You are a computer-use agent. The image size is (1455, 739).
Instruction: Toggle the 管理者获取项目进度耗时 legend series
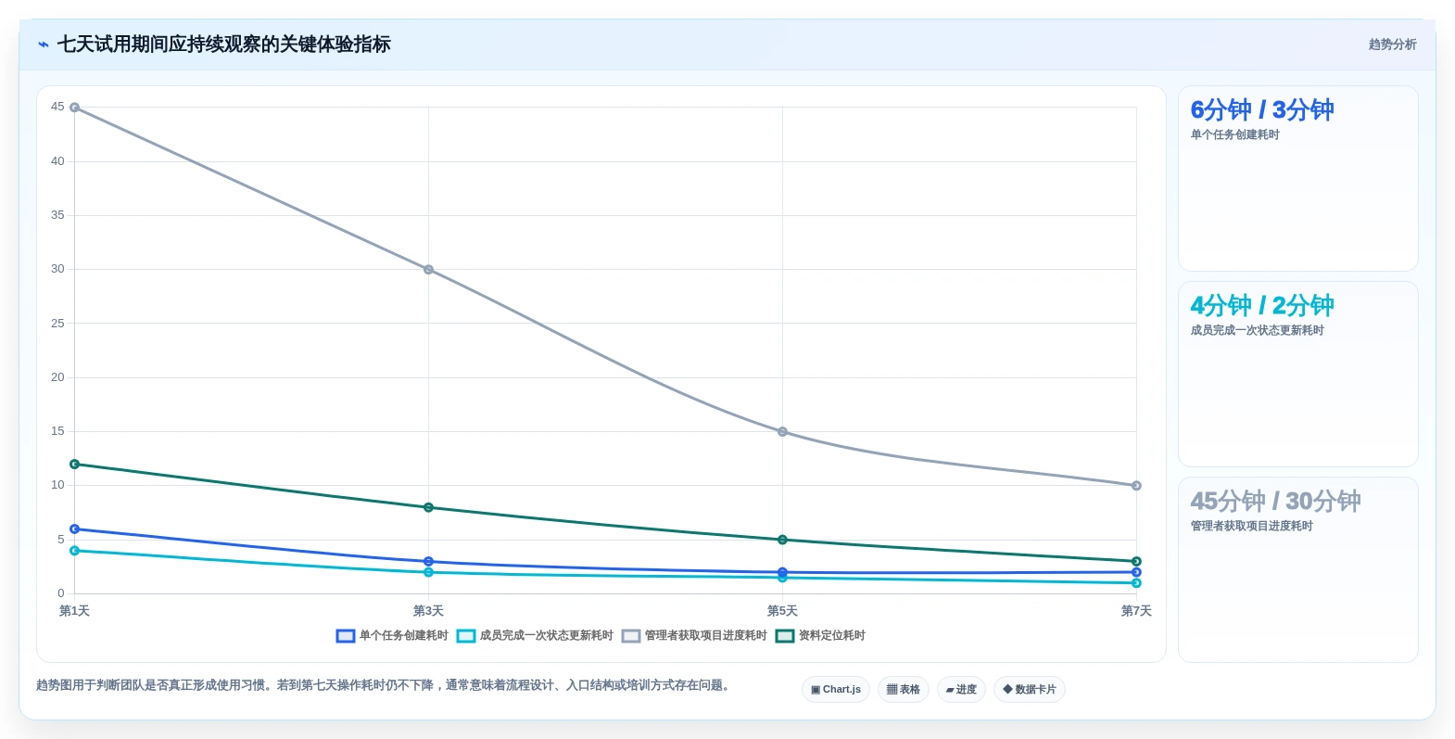pos(694,636)
